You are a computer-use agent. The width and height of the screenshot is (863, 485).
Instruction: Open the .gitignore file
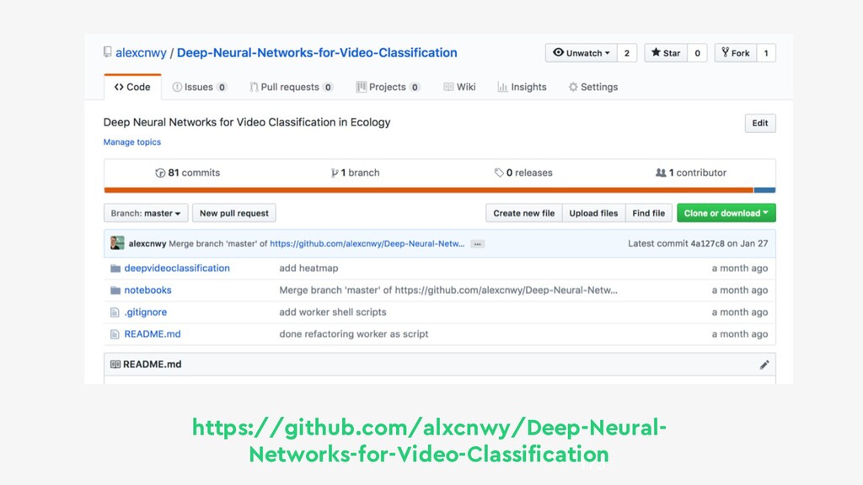tap(146, 312)
